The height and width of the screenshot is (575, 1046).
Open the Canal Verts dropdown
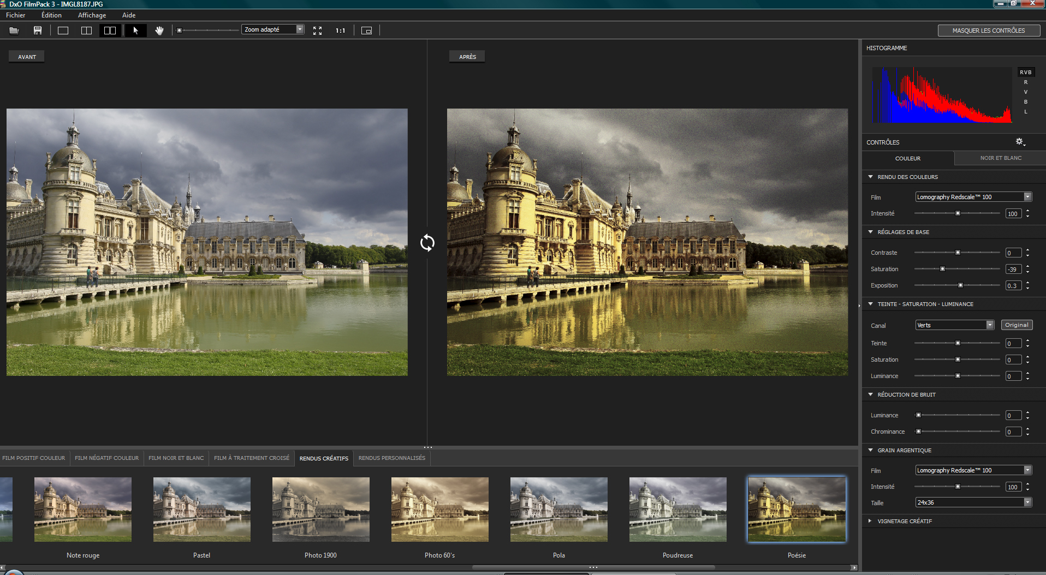(954, 325)
